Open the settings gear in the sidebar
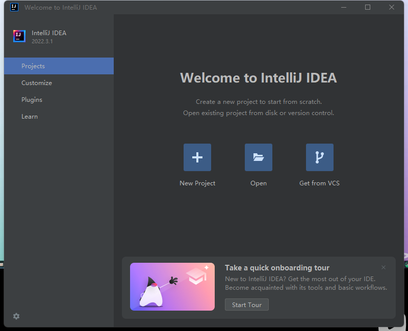 point(16,316)
